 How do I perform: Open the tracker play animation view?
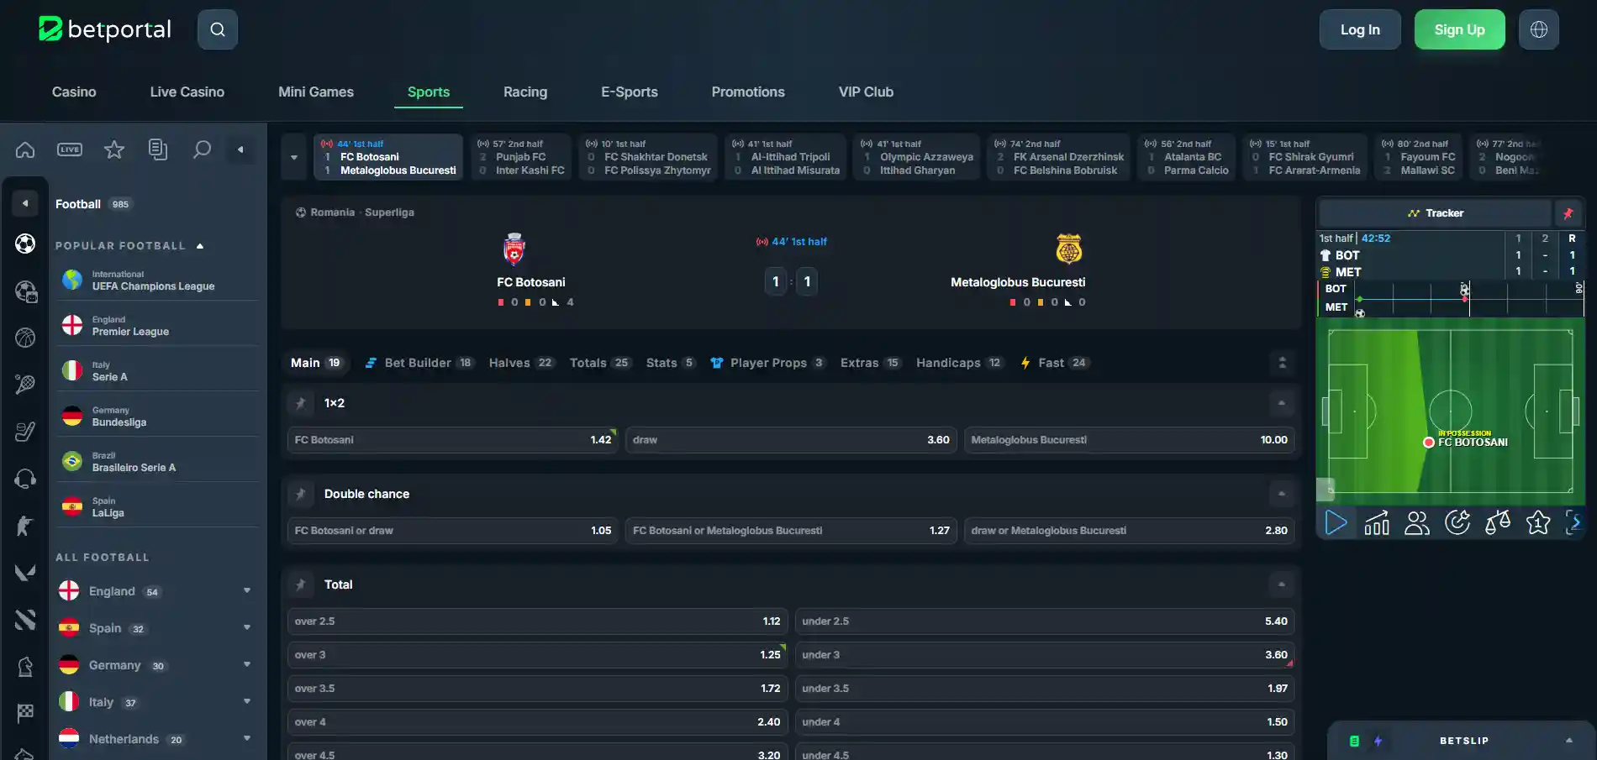[x=1336, y=523]
